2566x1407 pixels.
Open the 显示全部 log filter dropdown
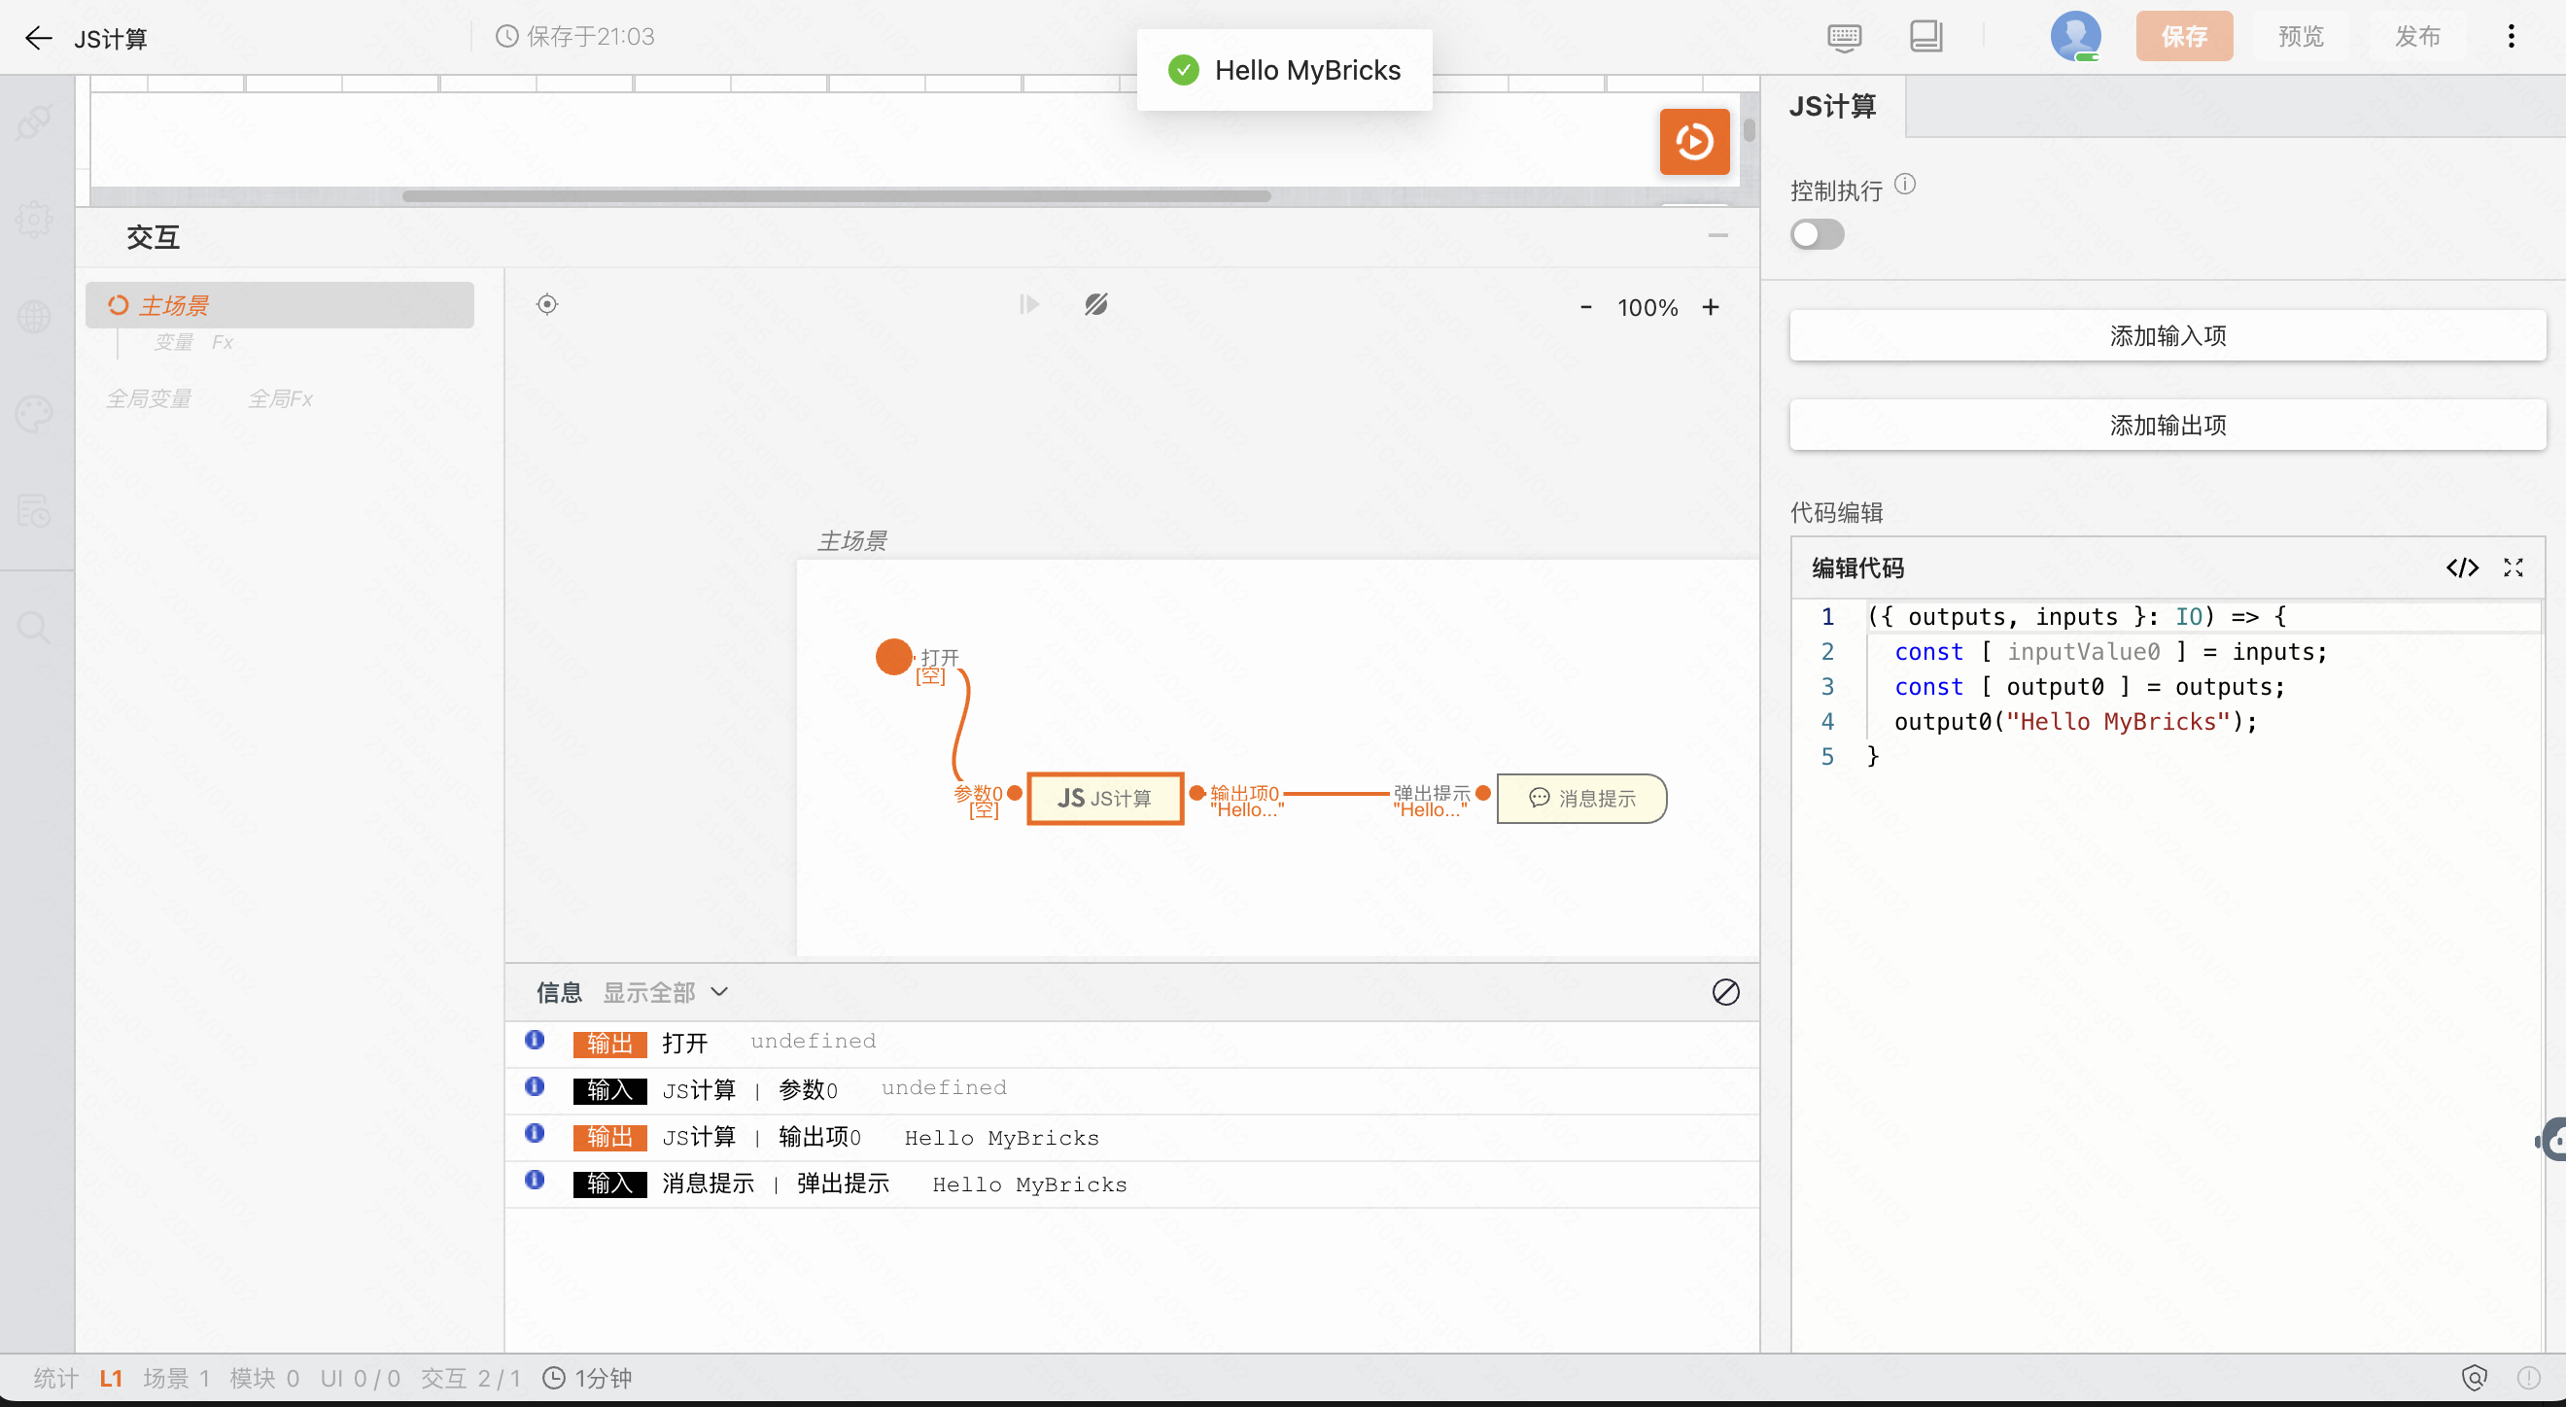click(666, 993)
